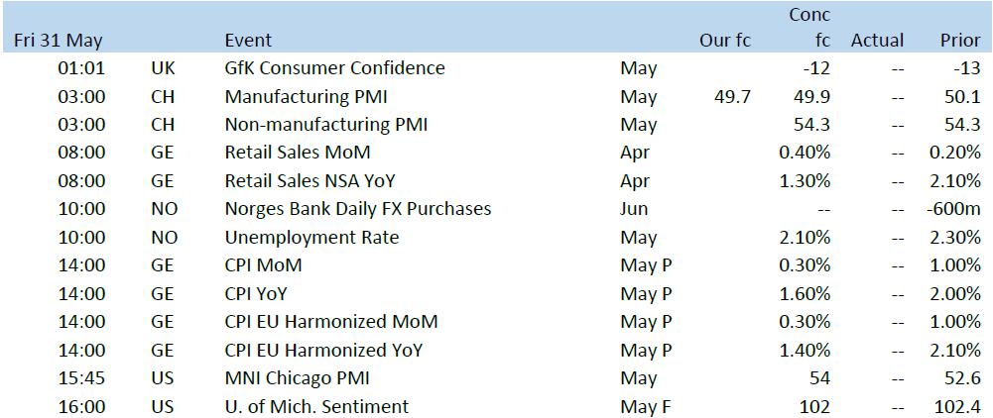Click the Unemployment Rate event text
Image resolution: width=993 pixels, height=418 pixels.
(x=311, y=238)
